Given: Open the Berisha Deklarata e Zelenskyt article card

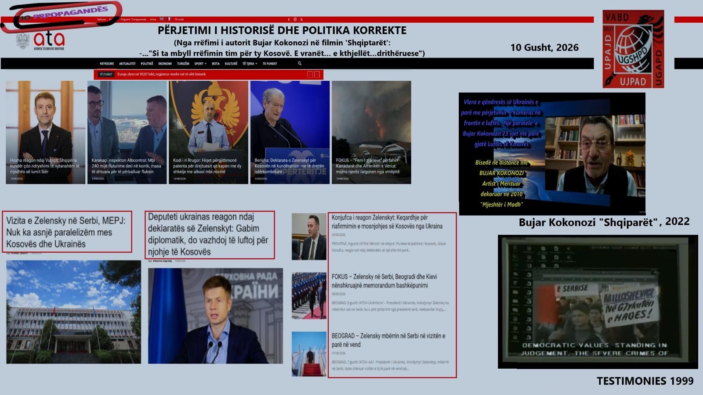Looking at the screenshot, I should click(290, 132).
